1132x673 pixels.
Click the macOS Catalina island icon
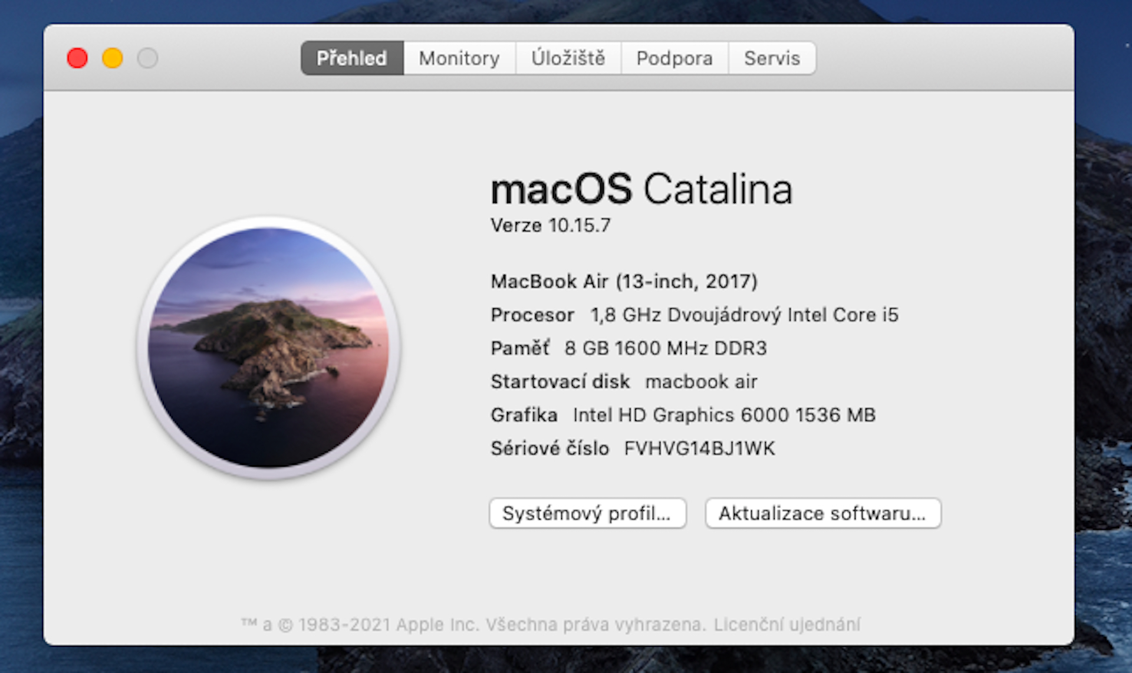click(269, 348)
